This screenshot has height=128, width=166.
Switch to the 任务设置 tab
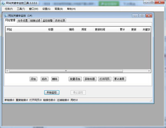[x=23, y=21]
